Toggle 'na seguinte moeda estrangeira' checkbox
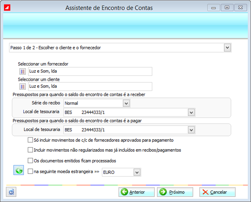The image size is (251, 202). point(30,171)
